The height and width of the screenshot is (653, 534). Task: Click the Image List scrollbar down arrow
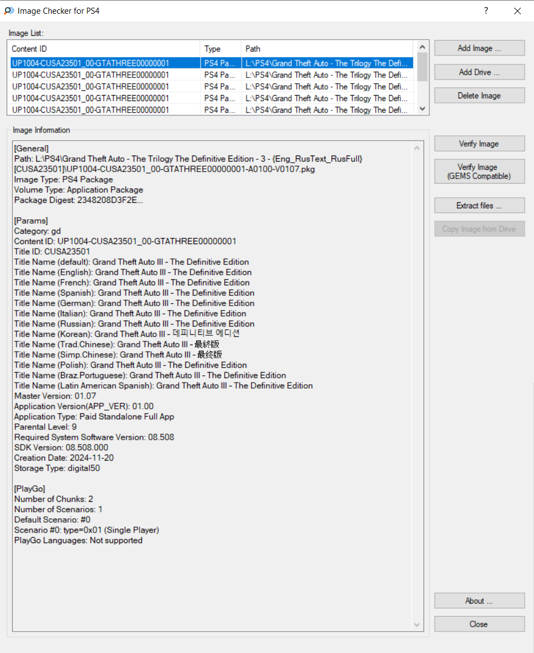click(422, 109)
